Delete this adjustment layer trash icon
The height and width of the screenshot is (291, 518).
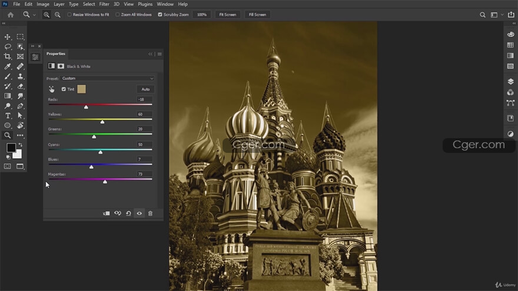pyautogui.click(x=150, y=213)
